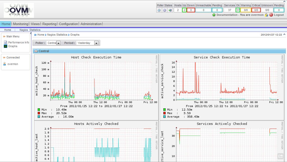
Task: Click the caret beside the 2012/01/27 12:22 timestamp
Action: 284,34
